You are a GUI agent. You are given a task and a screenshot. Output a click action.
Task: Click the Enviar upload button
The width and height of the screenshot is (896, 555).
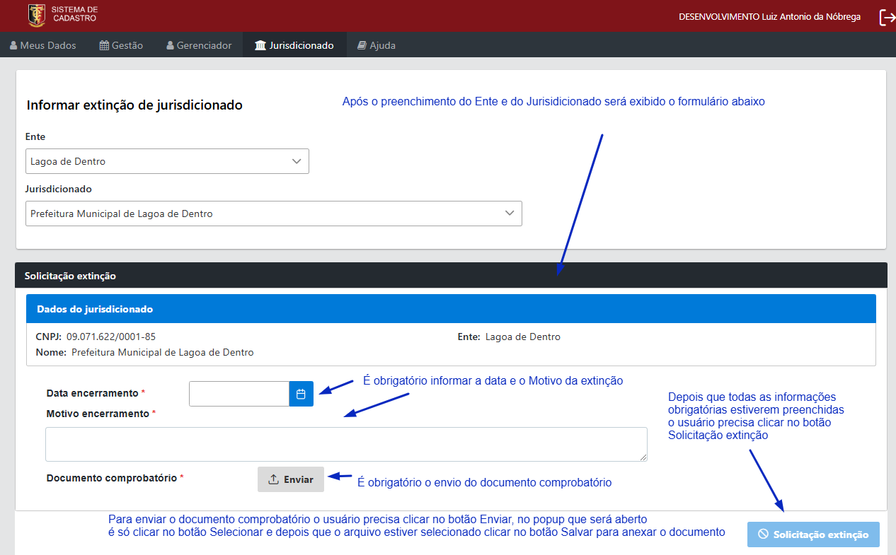pyautogui.click(x=291, y=479)
